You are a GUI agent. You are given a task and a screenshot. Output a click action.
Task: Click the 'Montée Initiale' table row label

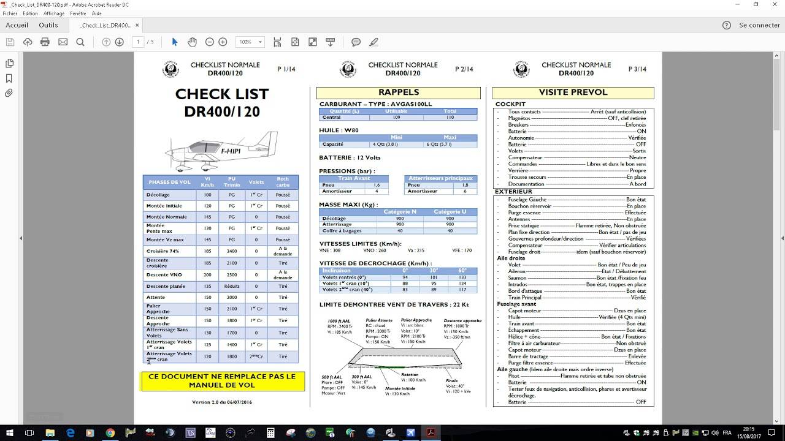[x=164, y=206]
